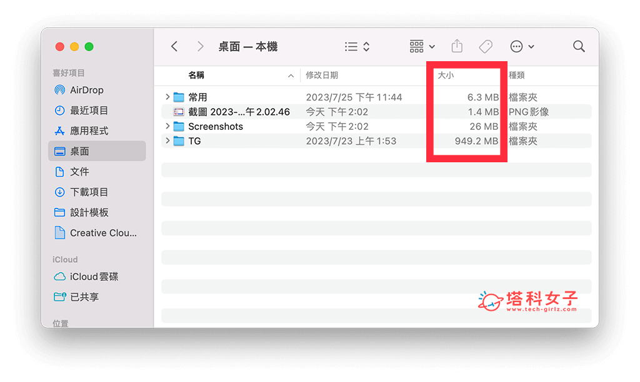
Task: Open 設計模板 folder in sidebar
Action: coord(97,212)
